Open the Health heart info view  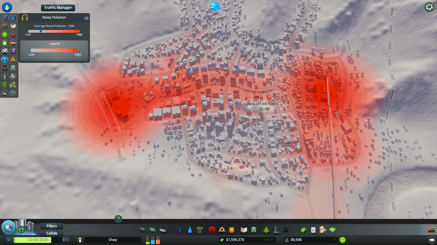(13, 34)
